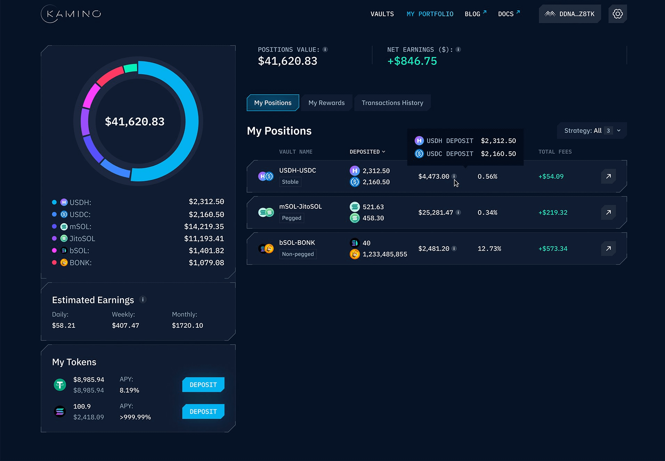Click the info icon next to $4,473.00

(454, 176)
